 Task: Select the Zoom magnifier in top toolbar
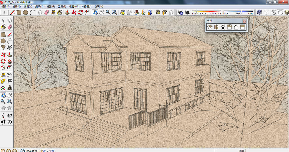108,12
